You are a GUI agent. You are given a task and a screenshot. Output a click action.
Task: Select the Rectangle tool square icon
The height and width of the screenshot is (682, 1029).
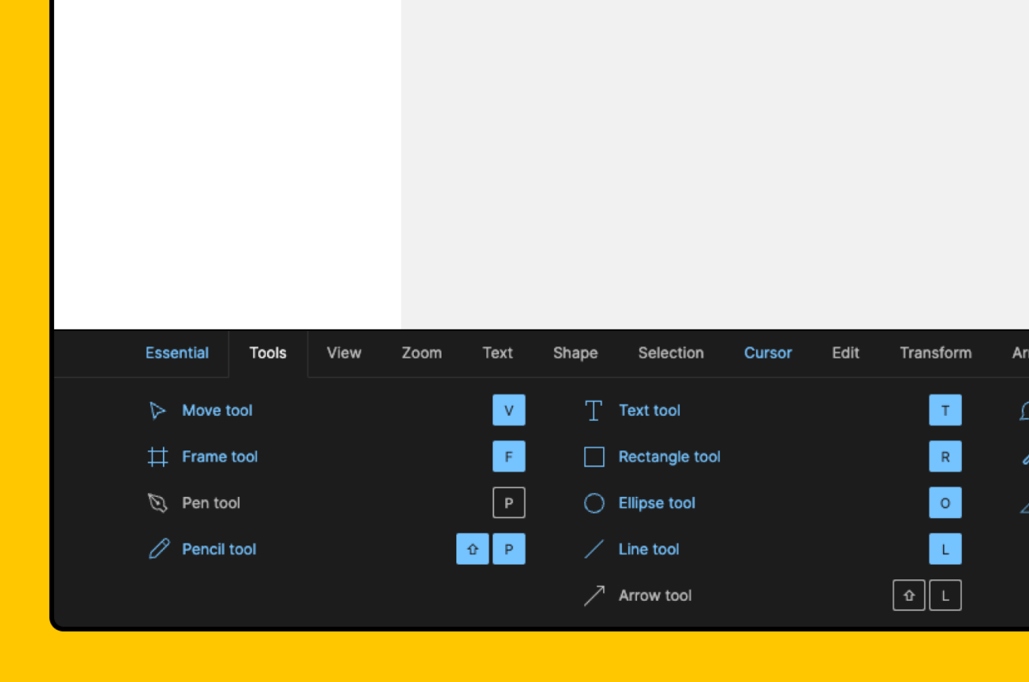[x=594, y=457]
